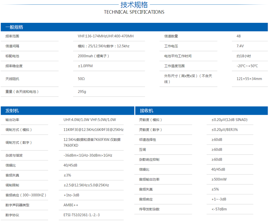Click the value ±1.0PPM
Image resolution: width=269 pixels, height=221 pixels.
85,66
